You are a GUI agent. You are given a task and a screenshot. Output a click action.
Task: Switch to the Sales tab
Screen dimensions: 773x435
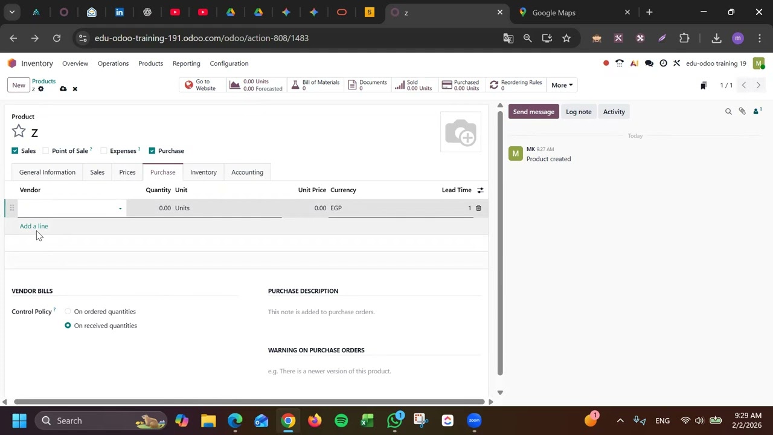tap(97, 172)
